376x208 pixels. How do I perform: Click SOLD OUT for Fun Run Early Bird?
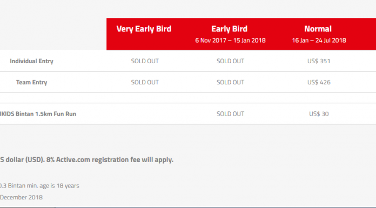point(230,113)
